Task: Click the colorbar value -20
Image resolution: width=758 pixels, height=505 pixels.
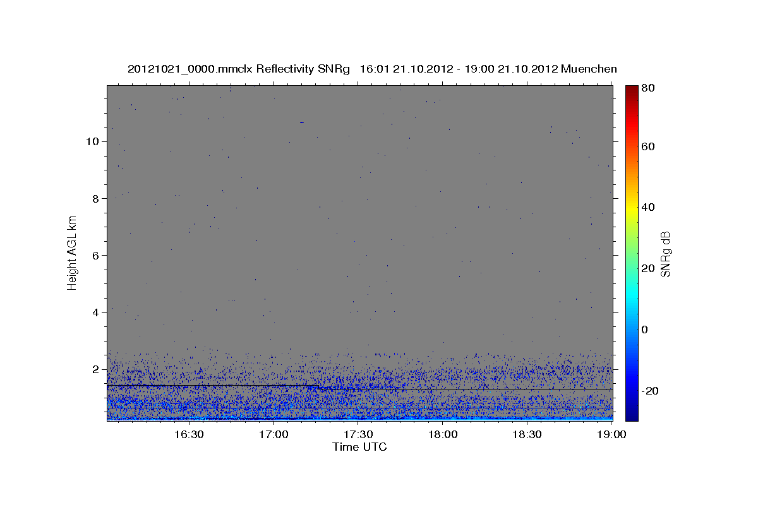Action: [x=651, y=391]
